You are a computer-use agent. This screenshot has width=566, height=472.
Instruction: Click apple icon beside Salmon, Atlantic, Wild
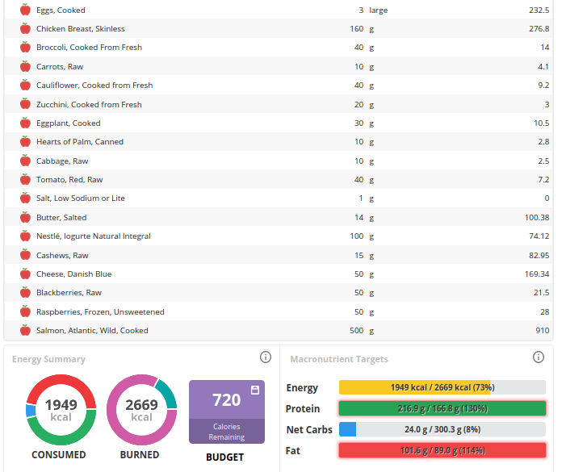(x=25, y=331)
